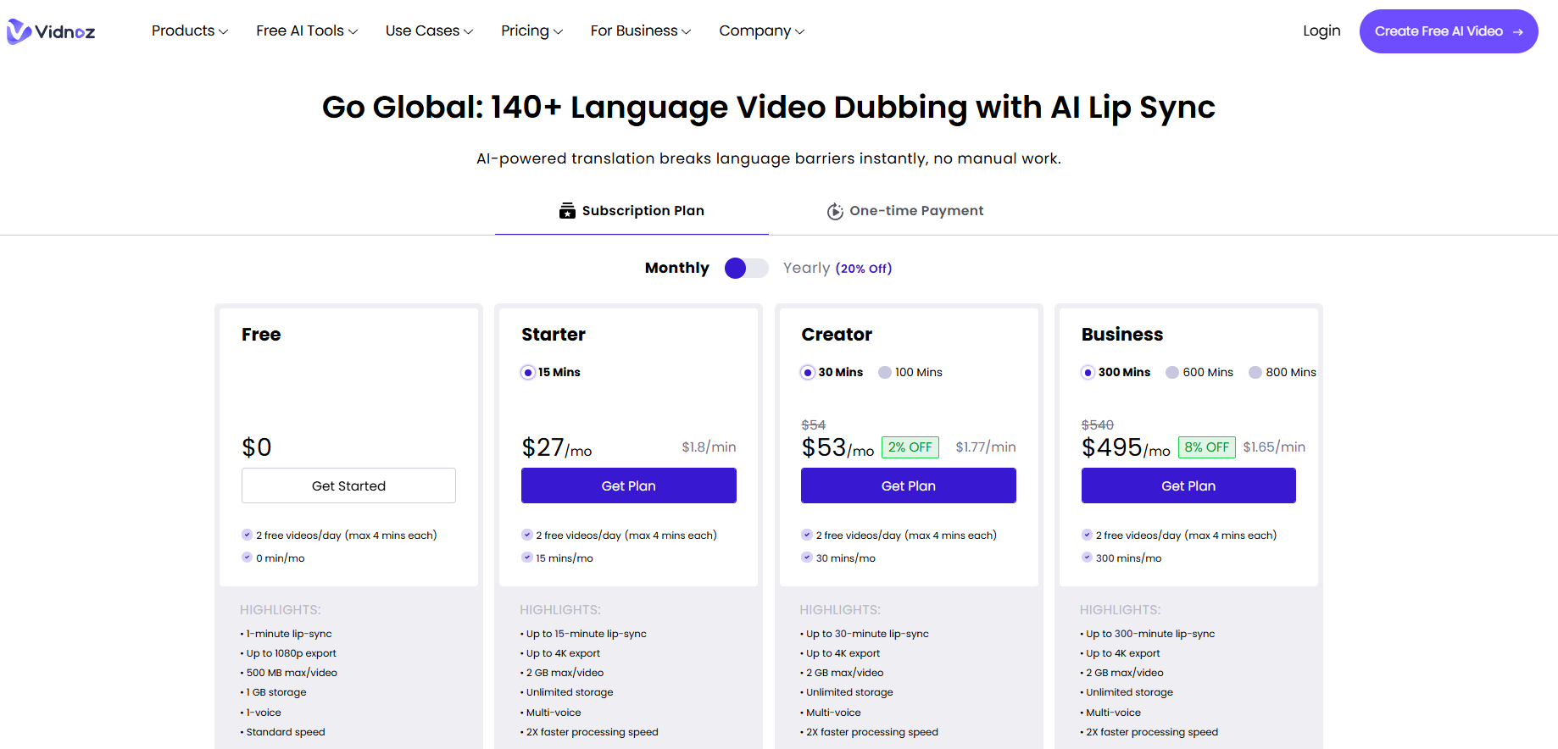Open the Use Cases dropdown
The height and width of the screenshot is (749, 1558).
click(429, 31)
